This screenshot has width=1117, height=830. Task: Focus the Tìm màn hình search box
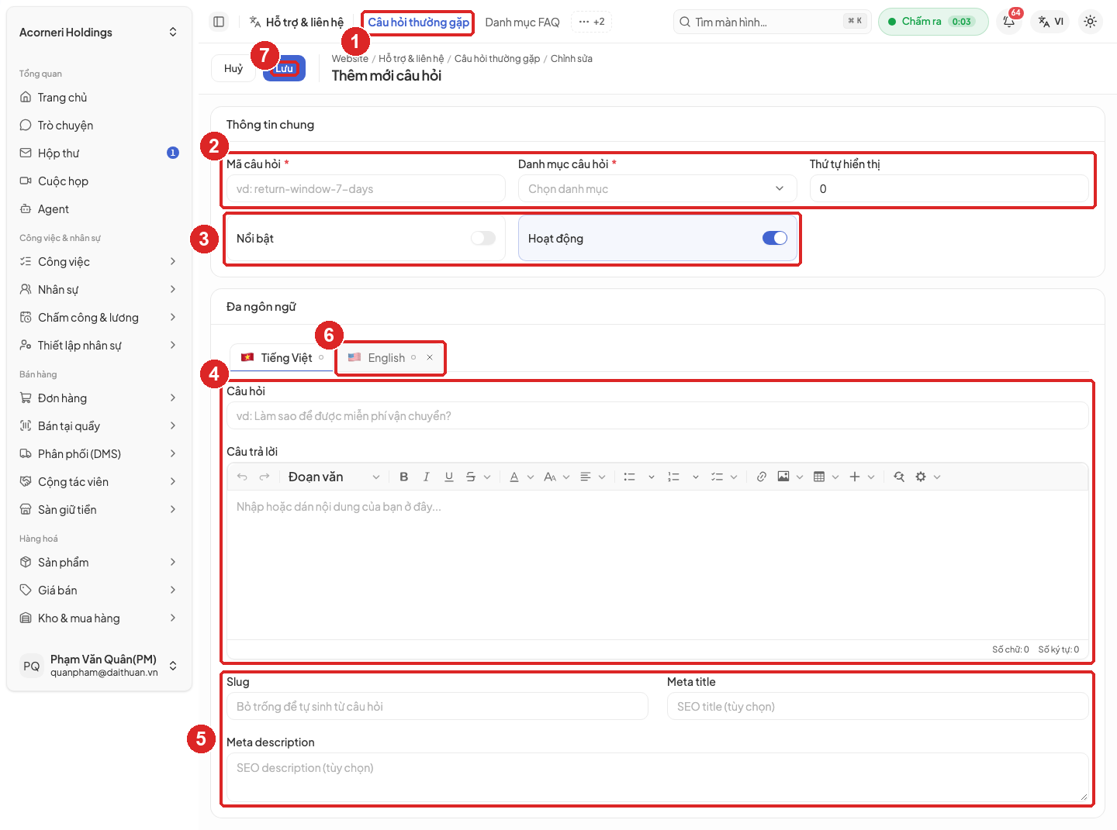(x=772, y=22)
